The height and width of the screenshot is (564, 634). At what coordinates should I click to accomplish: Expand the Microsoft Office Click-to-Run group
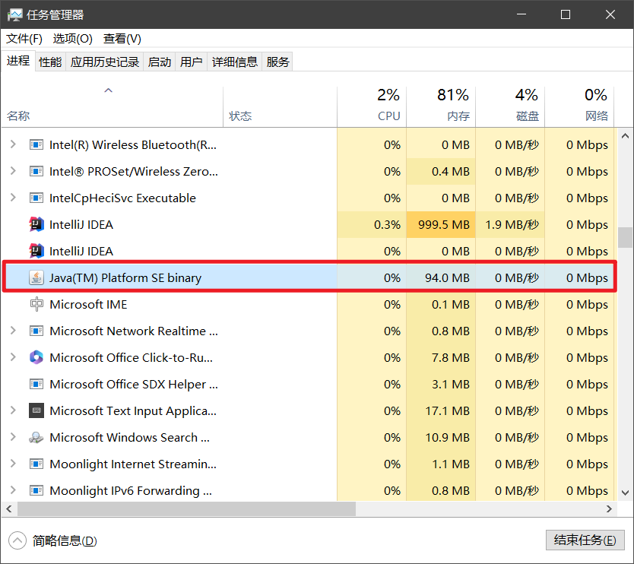point(13,357)
